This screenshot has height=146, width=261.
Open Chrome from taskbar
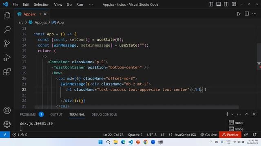tap(146, 142)
